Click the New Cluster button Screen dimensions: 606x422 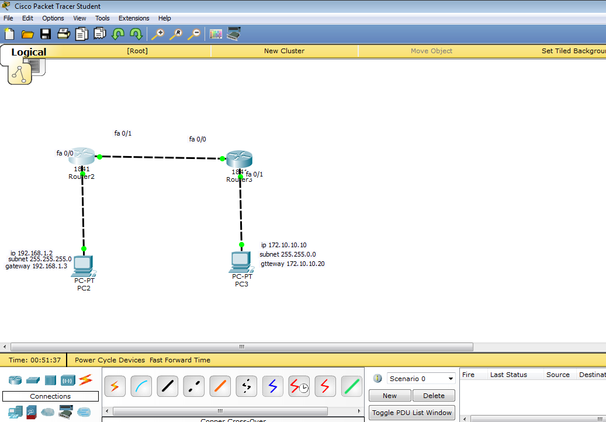284,51
